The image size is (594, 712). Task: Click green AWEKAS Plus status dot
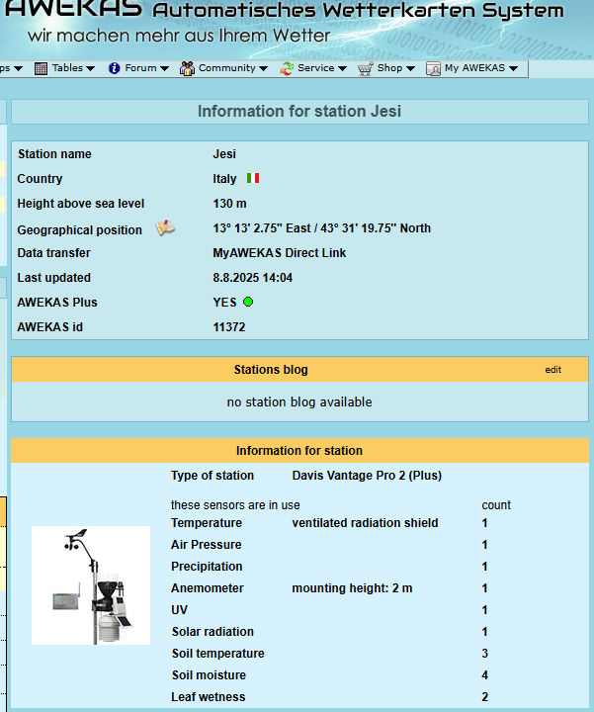pyautogui.click(x=248, y=302)
